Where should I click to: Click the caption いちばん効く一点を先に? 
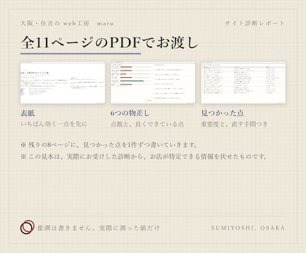pos(54,124)
